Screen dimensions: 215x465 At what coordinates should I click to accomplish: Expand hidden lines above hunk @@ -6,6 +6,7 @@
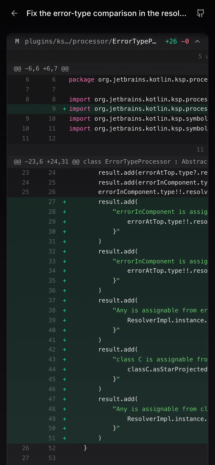click(107, 56)
